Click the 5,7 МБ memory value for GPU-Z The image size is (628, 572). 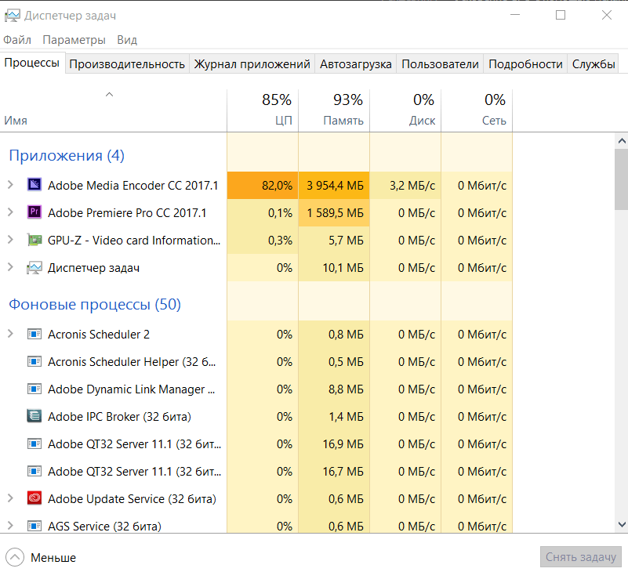tap(346, 241)
